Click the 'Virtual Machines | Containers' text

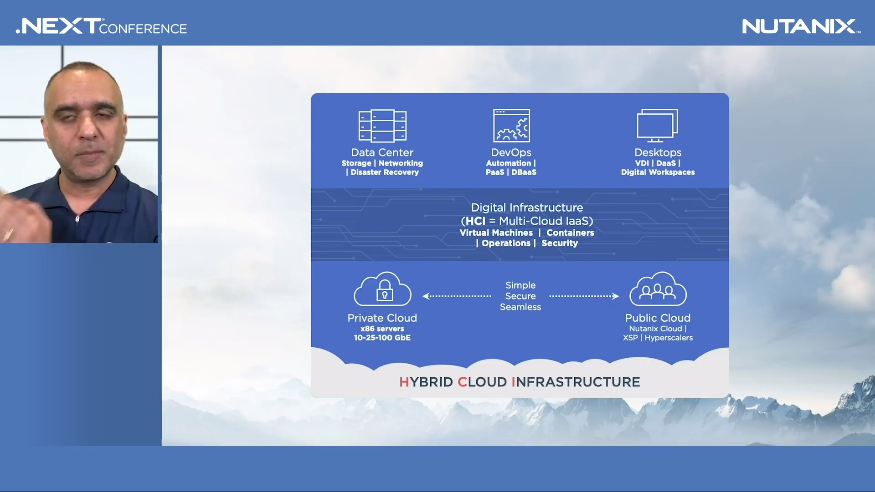[527, 233]
